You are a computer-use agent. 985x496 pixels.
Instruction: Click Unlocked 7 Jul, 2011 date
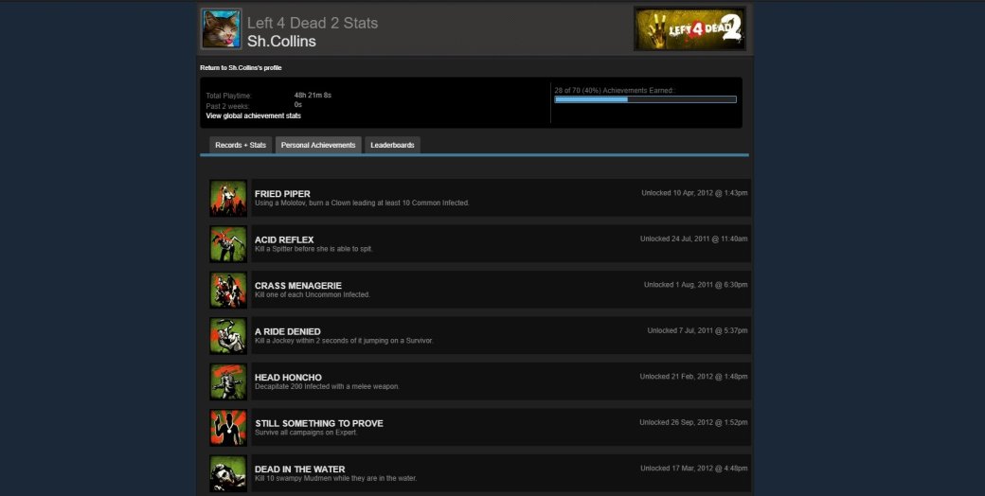tap(697, 331)
